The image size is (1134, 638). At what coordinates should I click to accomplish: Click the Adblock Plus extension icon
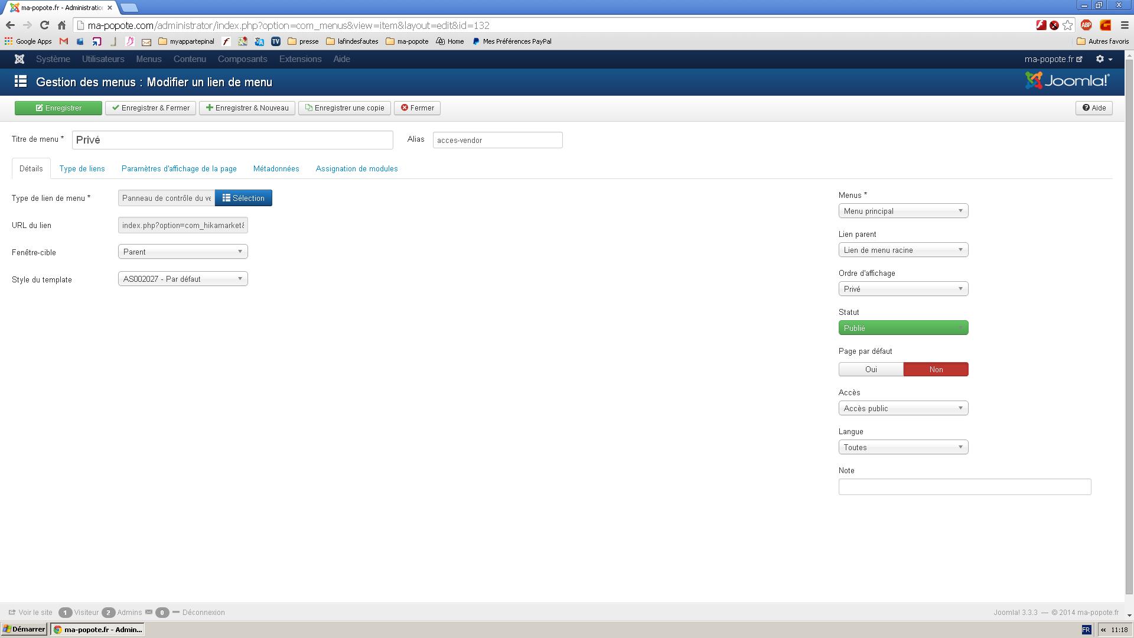click(x=1086, y=25)
